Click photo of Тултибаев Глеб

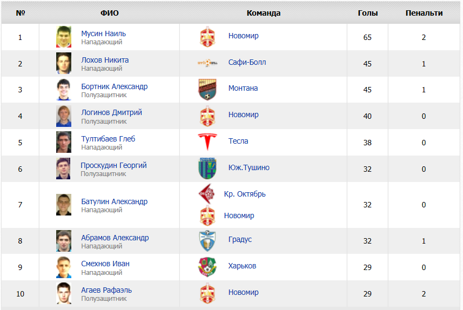pyautogui.click(x=64, y=142)
